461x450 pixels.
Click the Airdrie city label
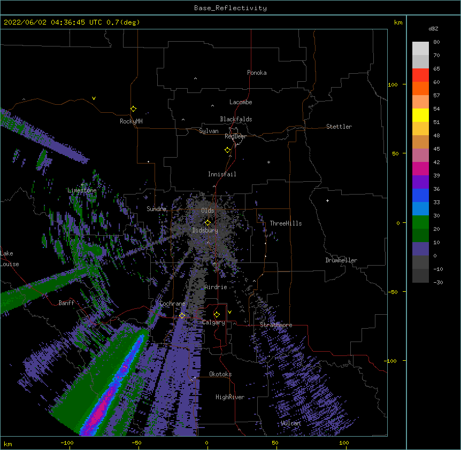(x=216, y=287)
